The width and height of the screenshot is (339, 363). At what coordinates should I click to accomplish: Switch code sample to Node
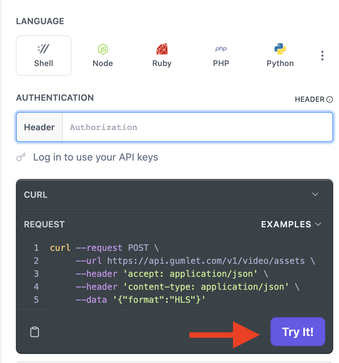tap(103, 56)
